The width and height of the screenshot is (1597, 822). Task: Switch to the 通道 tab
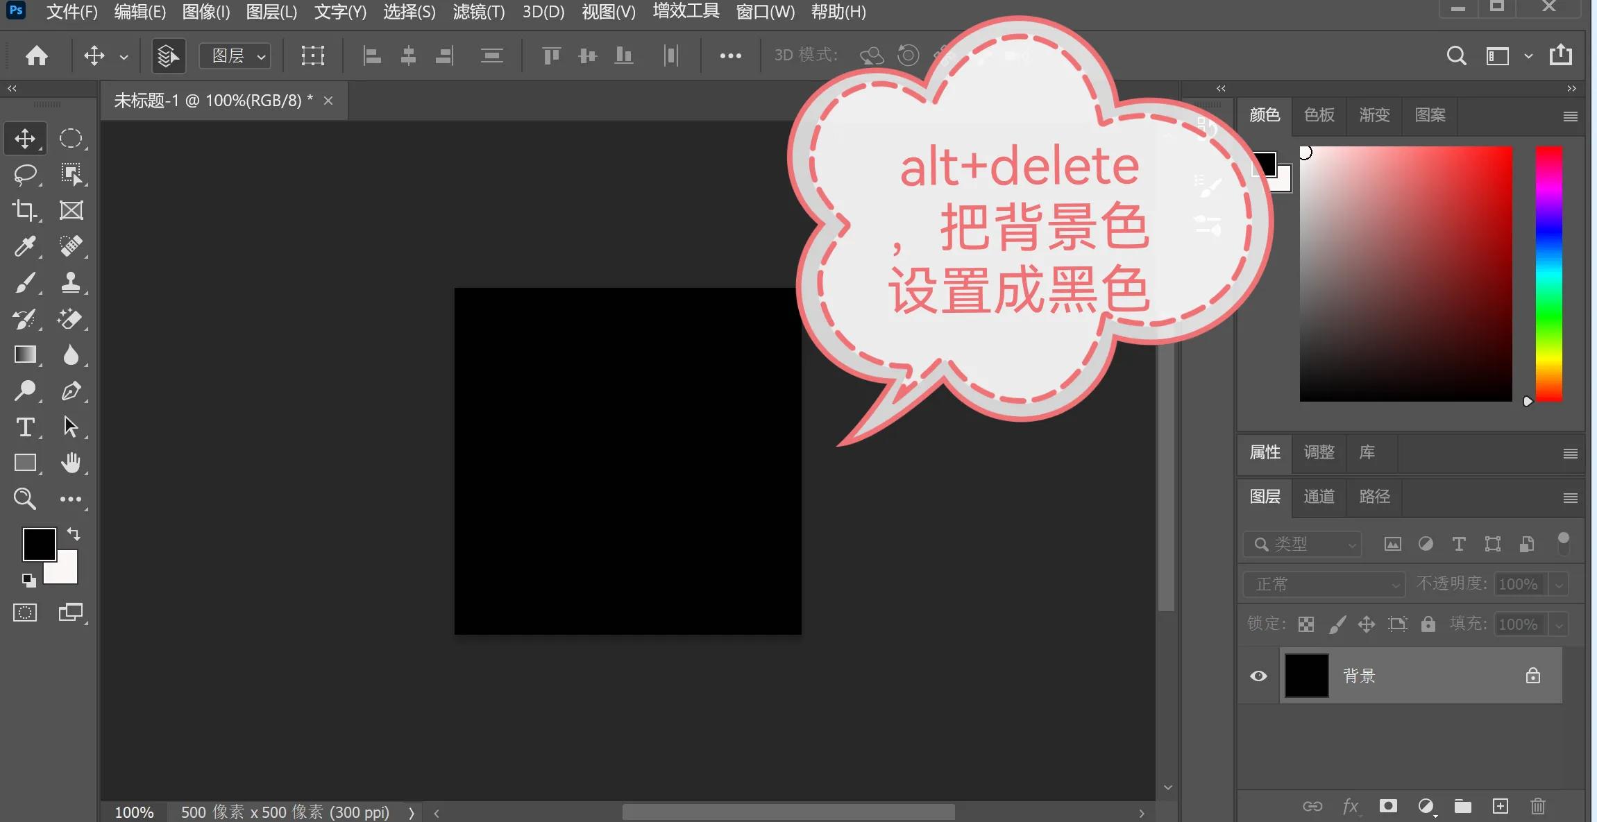1317,497
